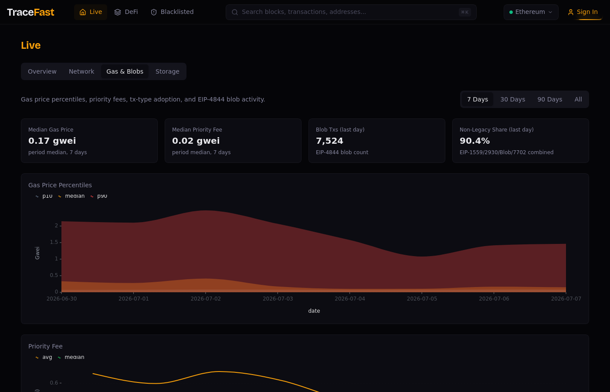The height and width of the screenshot is (392, 610).
Task: Click the Sign In text
Action: 587,12
